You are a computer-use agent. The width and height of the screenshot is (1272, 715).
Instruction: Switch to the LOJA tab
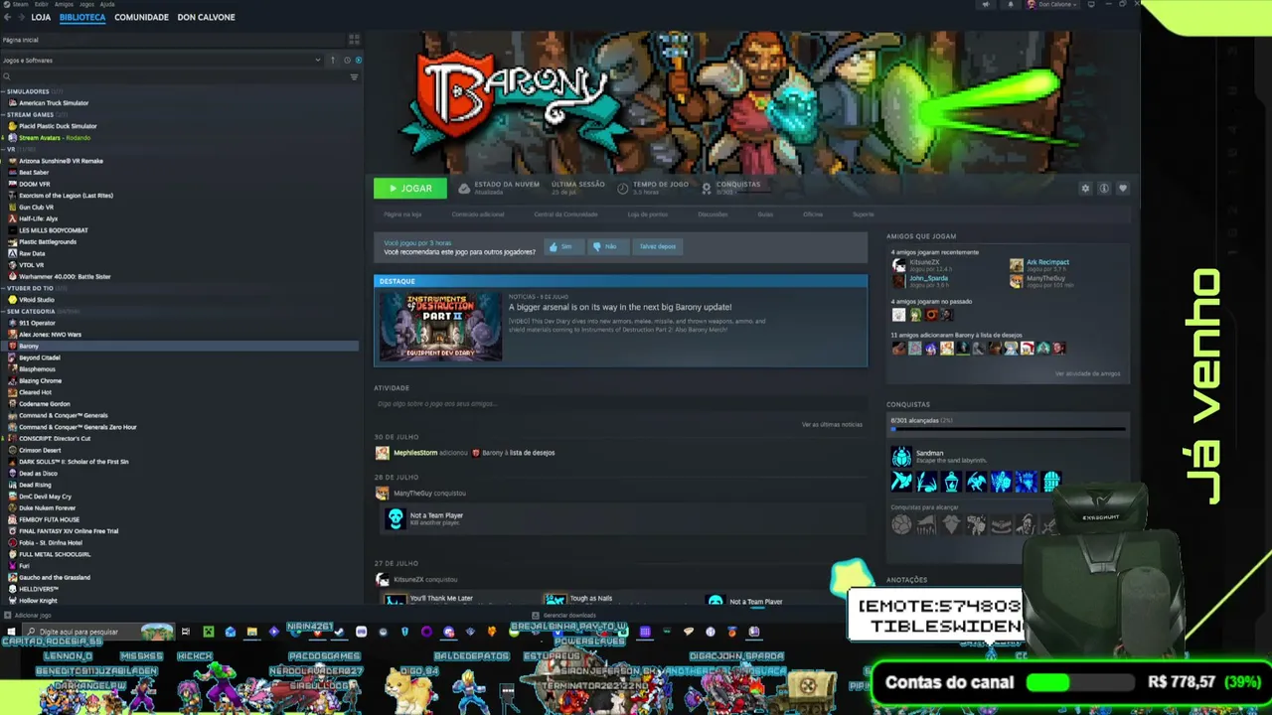click(41, 17)
